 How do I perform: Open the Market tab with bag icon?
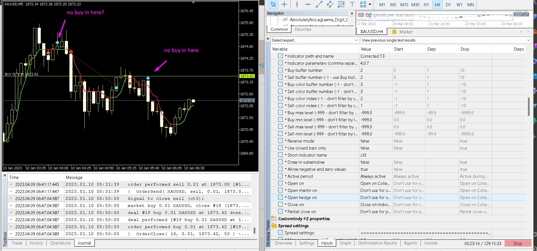[402, 32]
